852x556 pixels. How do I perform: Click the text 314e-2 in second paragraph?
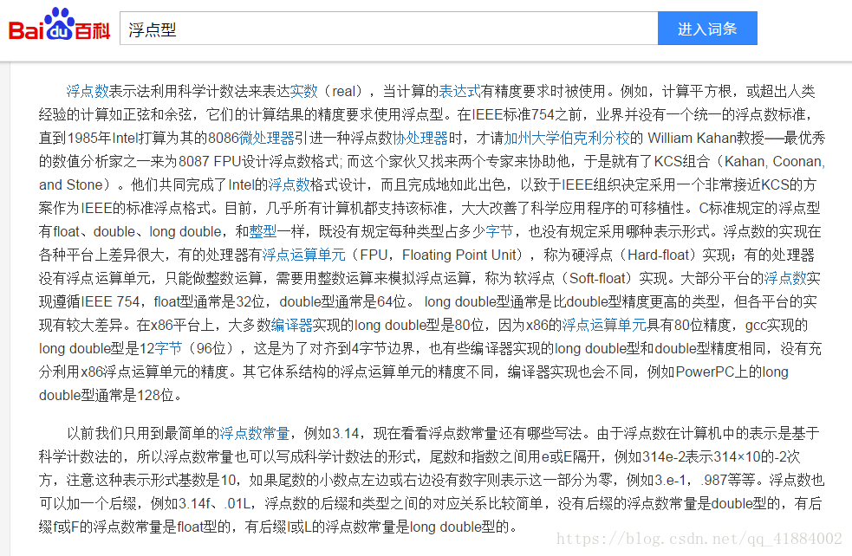pos(662,456)
